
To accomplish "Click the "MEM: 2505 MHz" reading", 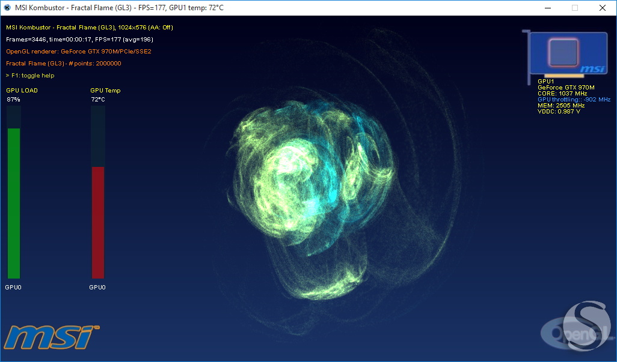I will coord(561,105).
